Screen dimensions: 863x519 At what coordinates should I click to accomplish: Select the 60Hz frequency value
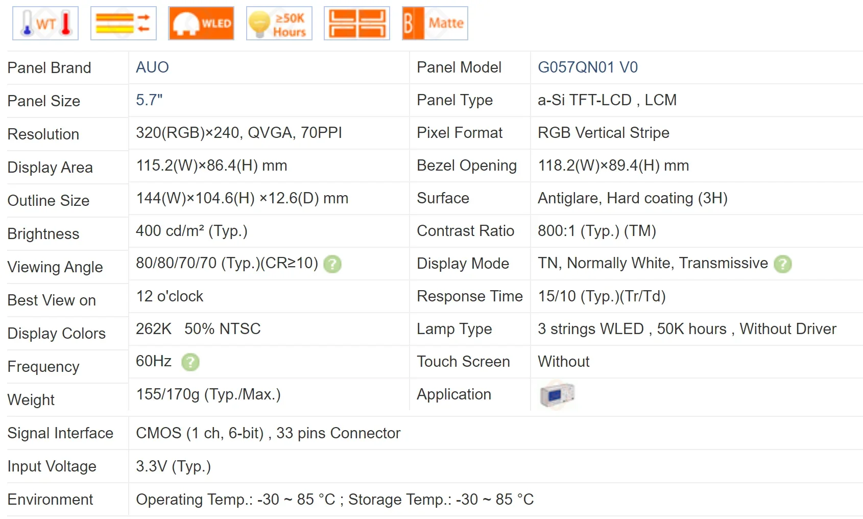pyautogui.click(x=154, y=362)
